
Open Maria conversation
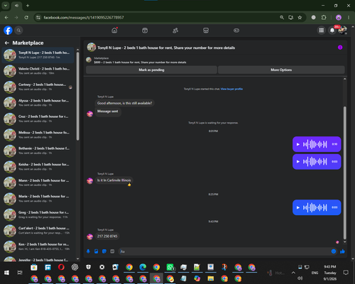(38, 199)
